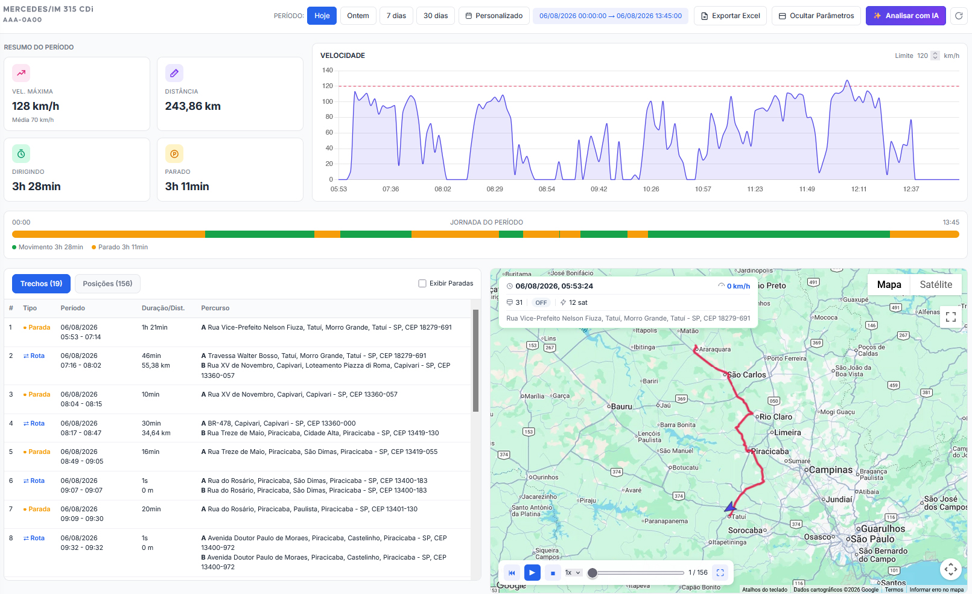Click Atalhos do teclado on the map
Image resolution: width=972 pixels, height=594 pixels.
click(764, 590)
